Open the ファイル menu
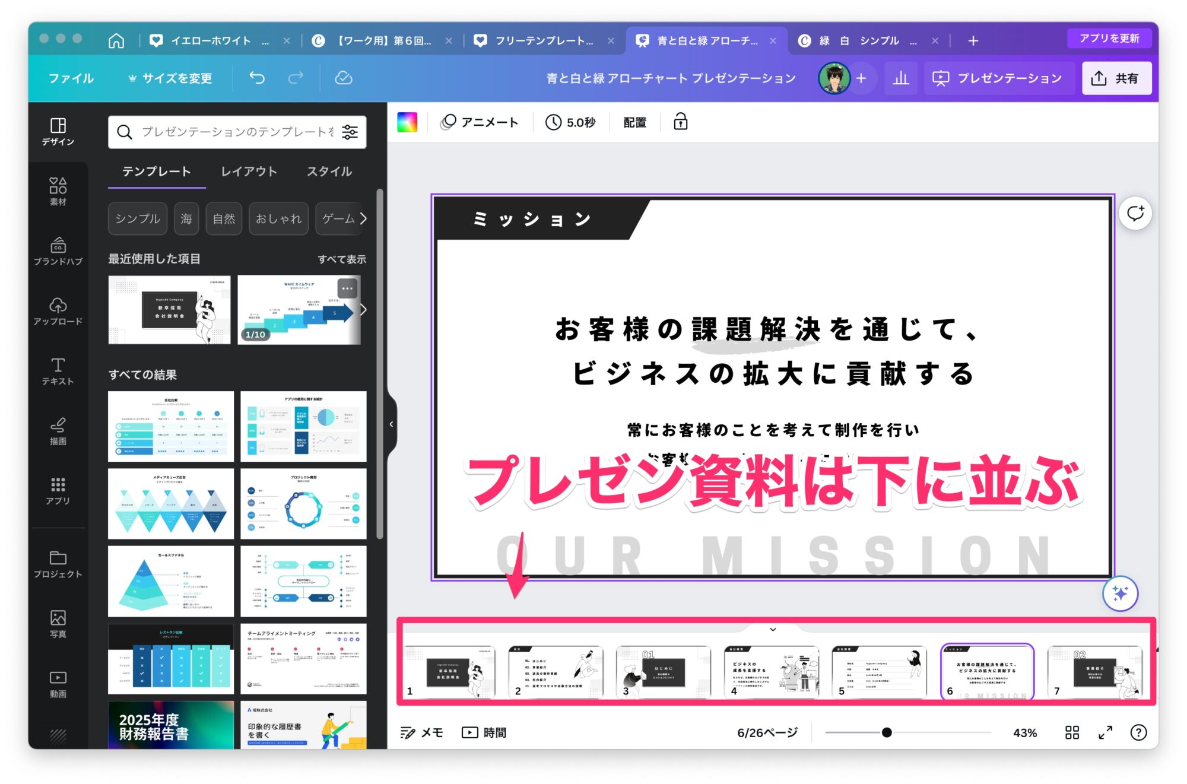The width and height of the screenshot is (1187, 784). tap(71, 78)
